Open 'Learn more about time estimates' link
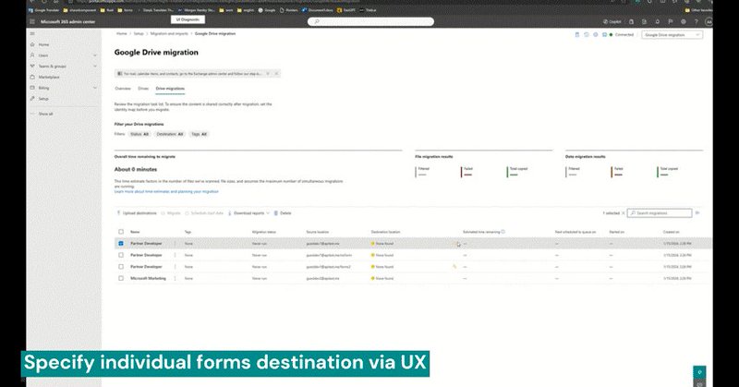 point(166,192)
